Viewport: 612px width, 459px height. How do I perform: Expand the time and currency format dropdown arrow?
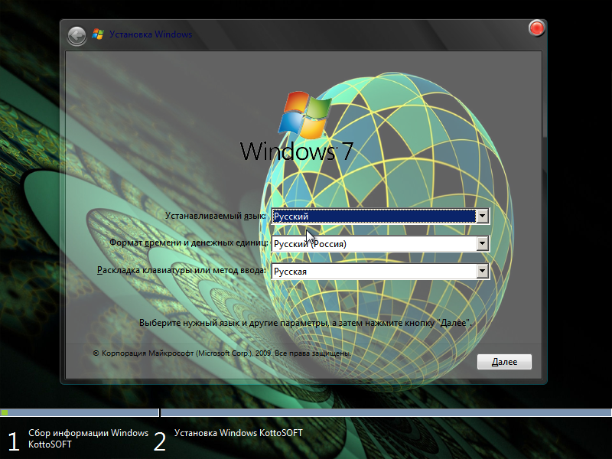coord(483,243)
